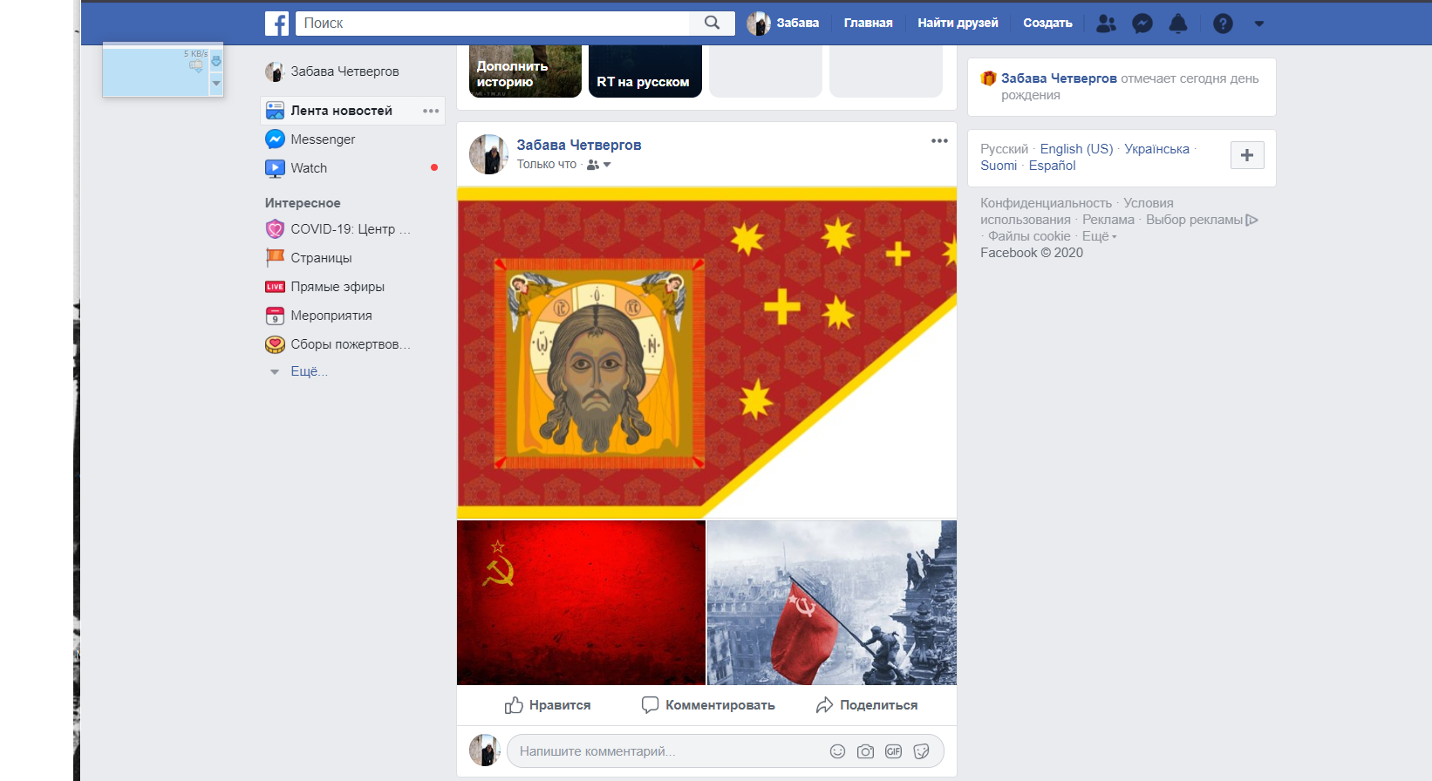This screenshot has width=1432, height=781.
Task: Click the Facebook logo icon
Action: click(276, 24)
